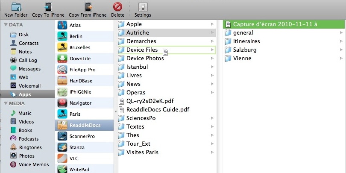Screen dimensions: 346x173
Task: Select Messages in the sidebar
Action: [29, 69]
